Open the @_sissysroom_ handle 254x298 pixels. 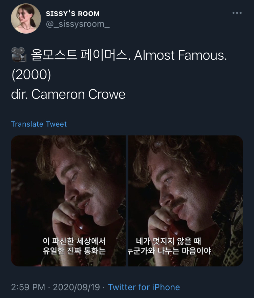78,24
